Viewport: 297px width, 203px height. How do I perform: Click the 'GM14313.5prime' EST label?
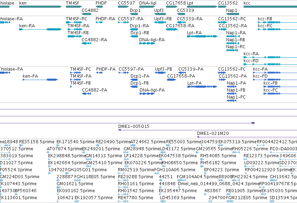point(104,156)
